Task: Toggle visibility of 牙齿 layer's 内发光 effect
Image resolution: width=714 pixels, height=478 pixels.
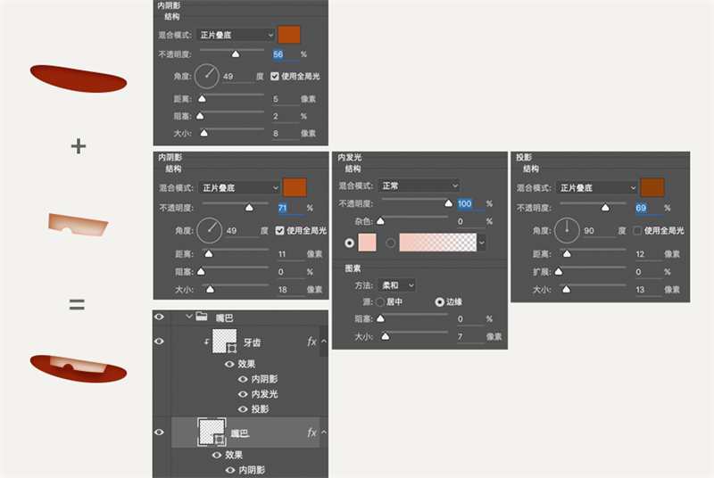Action: [x=243, y=394]
